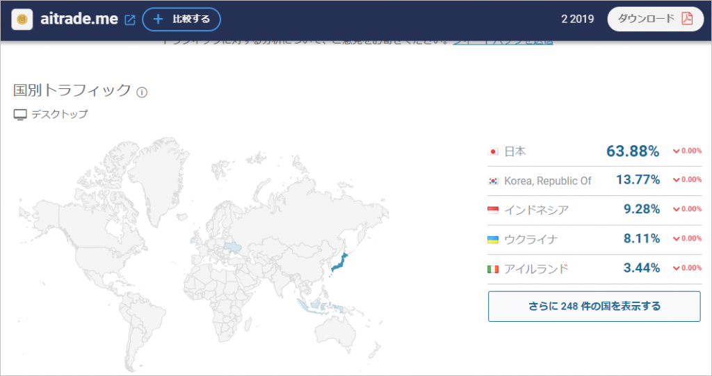Click the 63.88% value
The height and width of the screenshot is (376, 712).
(x=633, y=151)
